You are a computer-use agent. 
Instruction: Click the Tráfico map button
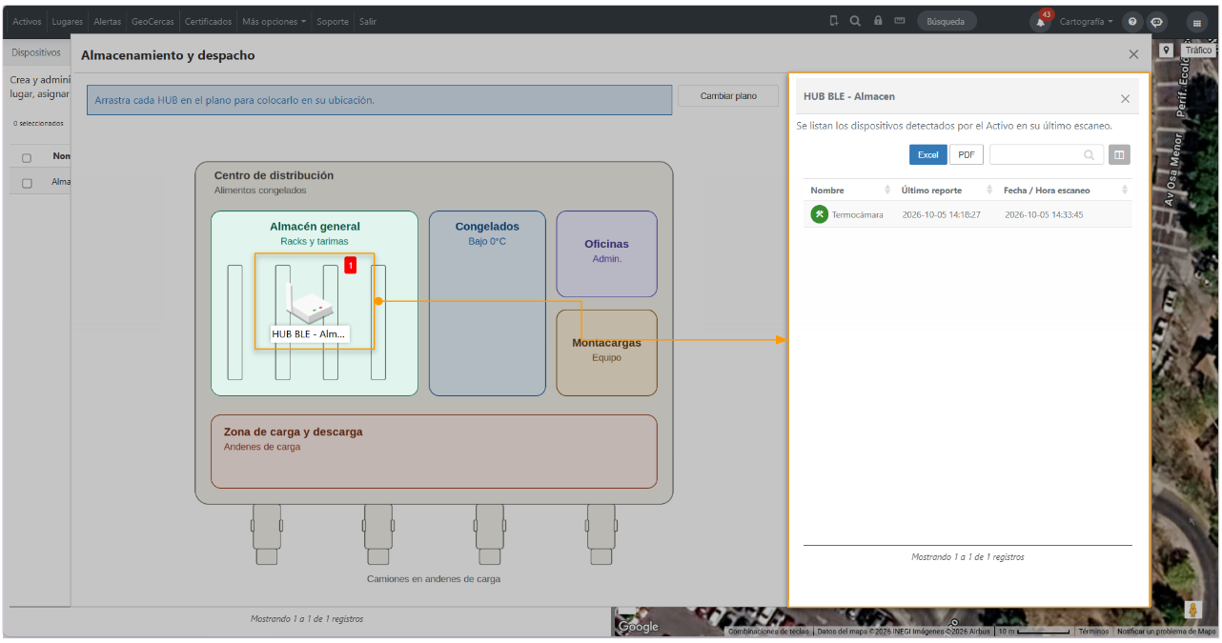click(x=1198, y=50)
